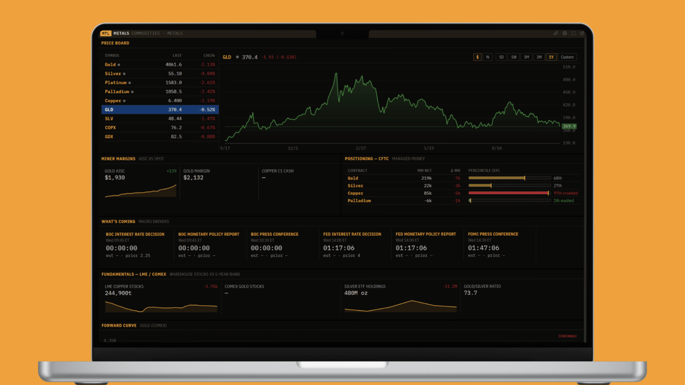Click the pop-out external window icon
The height and width of the screenshot is (385, 685).
coord(582,33)
